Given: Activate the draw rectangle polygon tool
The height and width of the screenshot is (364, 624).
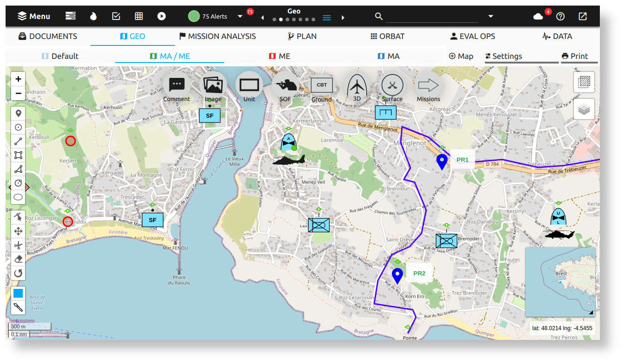Looking at the screenshot, I should coord(18,155).
